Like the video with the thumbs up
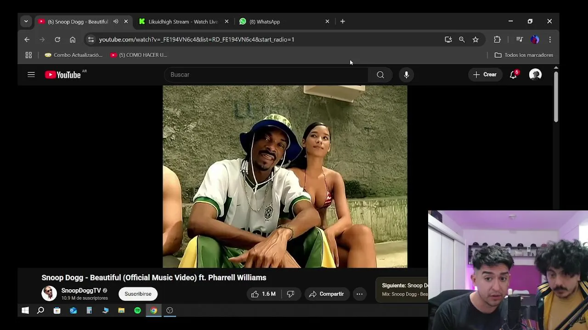Screen dimensions: 588x330 [264, 294]
